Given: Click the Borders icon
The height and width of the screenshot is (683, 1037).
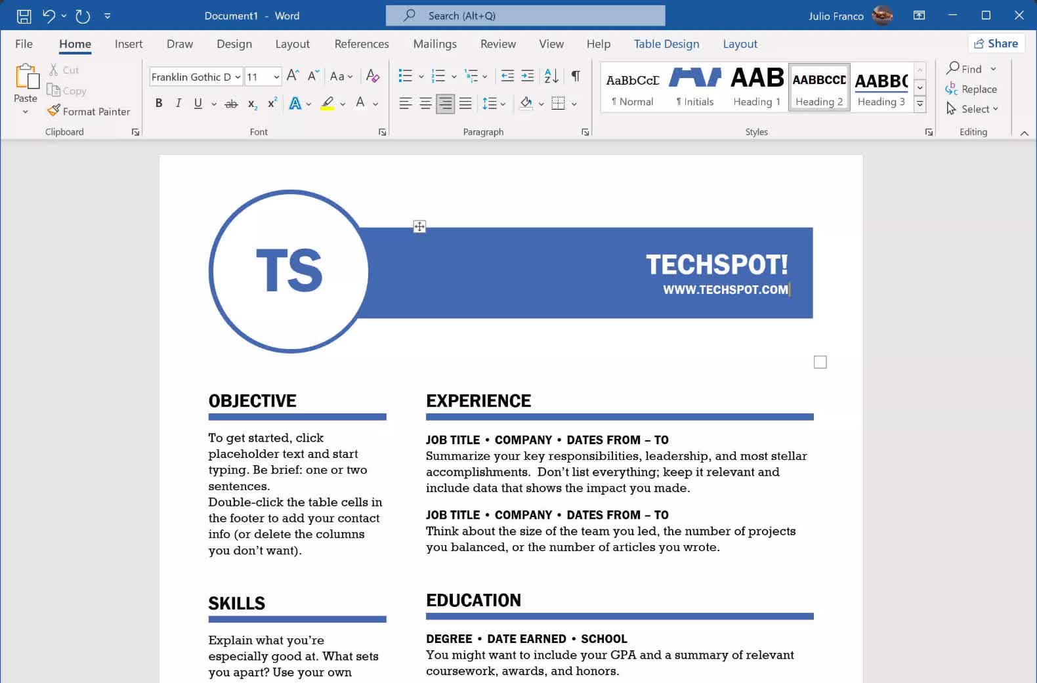Looking at the screenshot, I should 558,103.
